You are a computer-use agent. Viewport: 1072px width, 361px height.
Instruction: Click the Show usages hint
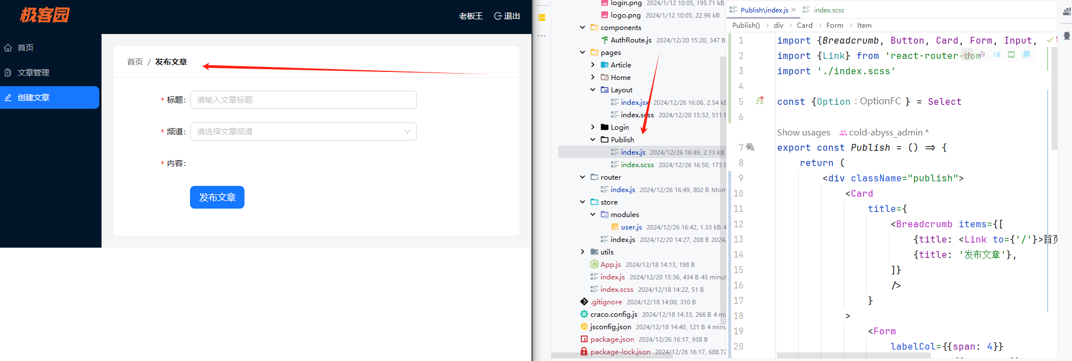pyautogui.click(x=803, y=132)
